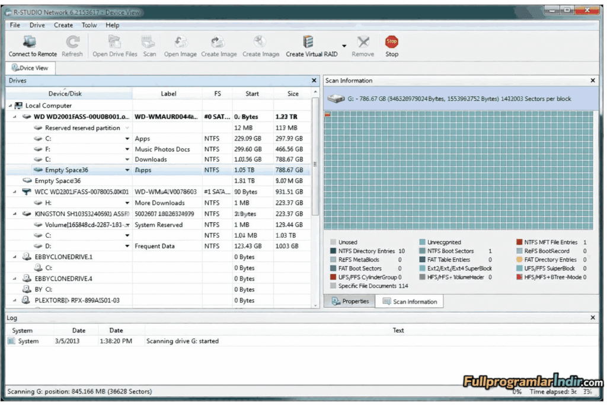Open the dropdown arrow on F: drive row

(x=127, y=149)
